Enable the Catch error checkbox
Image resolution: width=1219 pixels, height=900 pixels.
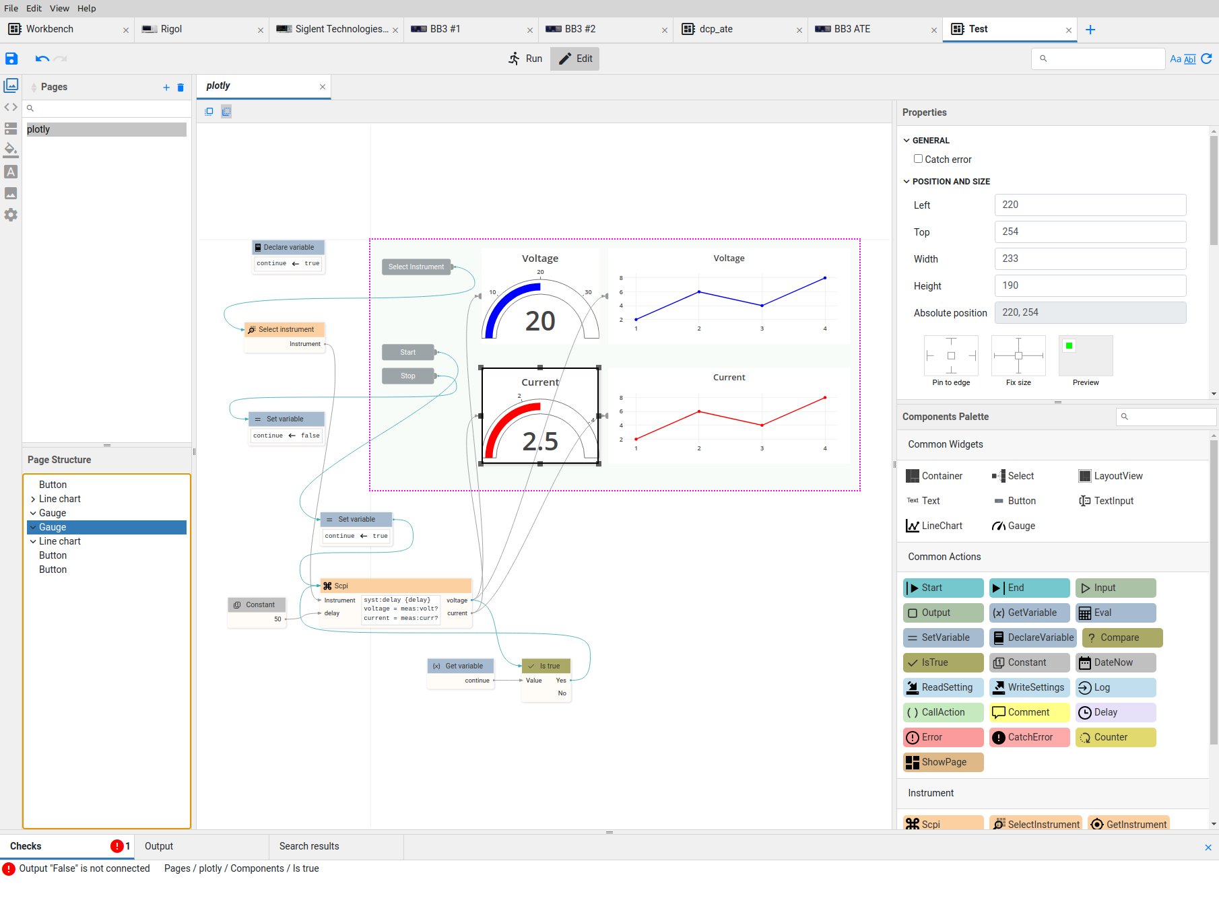[x=918, y=159]
